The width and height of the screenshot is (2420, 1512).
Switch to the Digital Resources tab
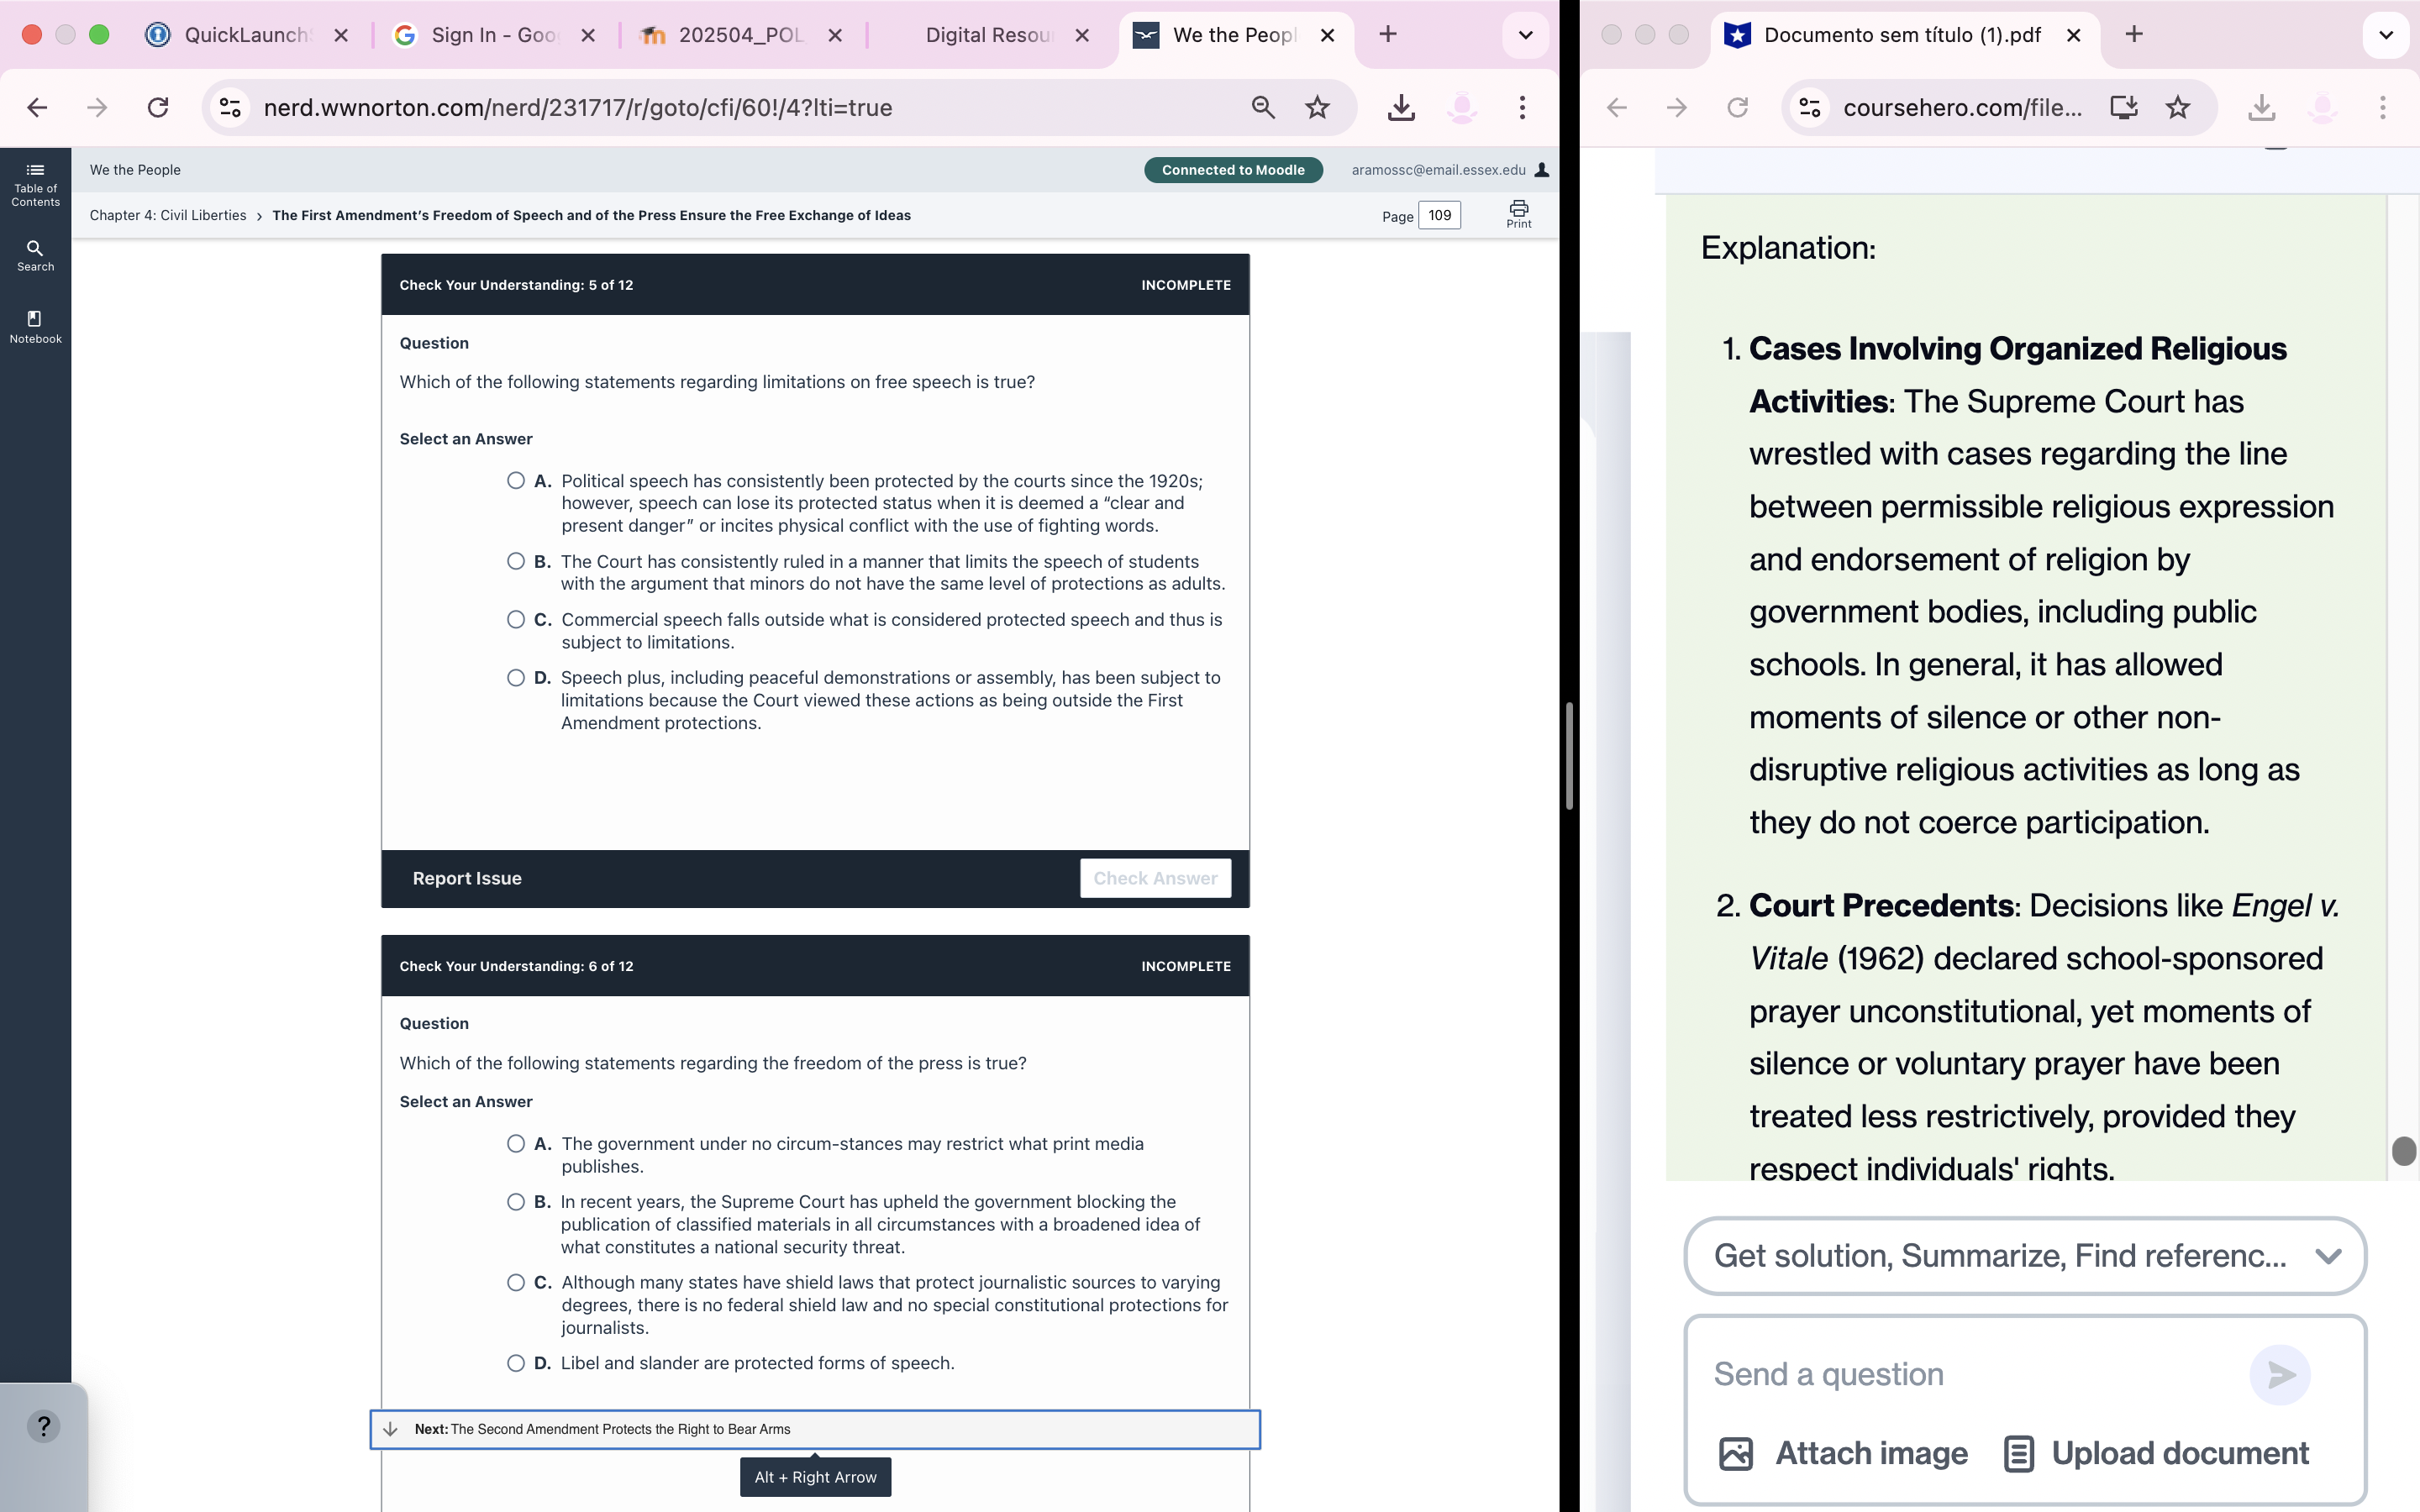point(988,35)
